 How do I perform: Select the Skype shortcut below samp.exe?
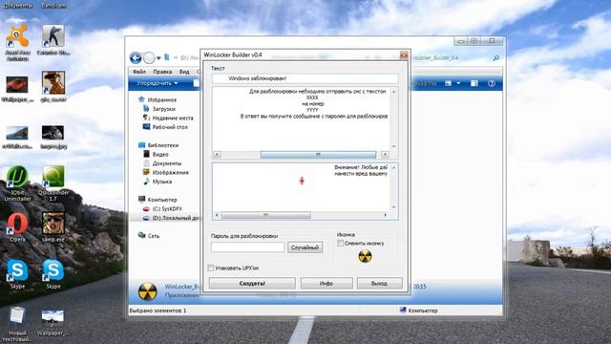click(53, 274)
